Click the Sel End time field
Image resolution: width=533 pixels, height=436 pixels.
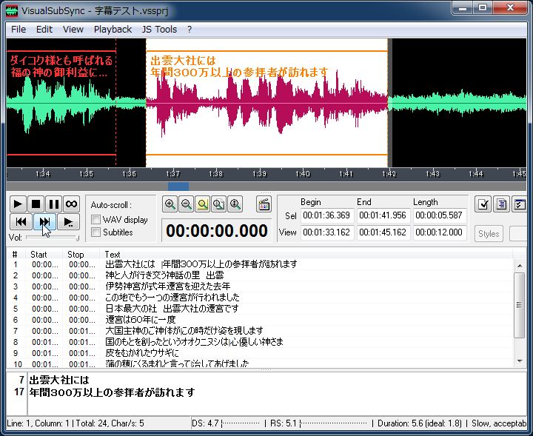[383, 215]
